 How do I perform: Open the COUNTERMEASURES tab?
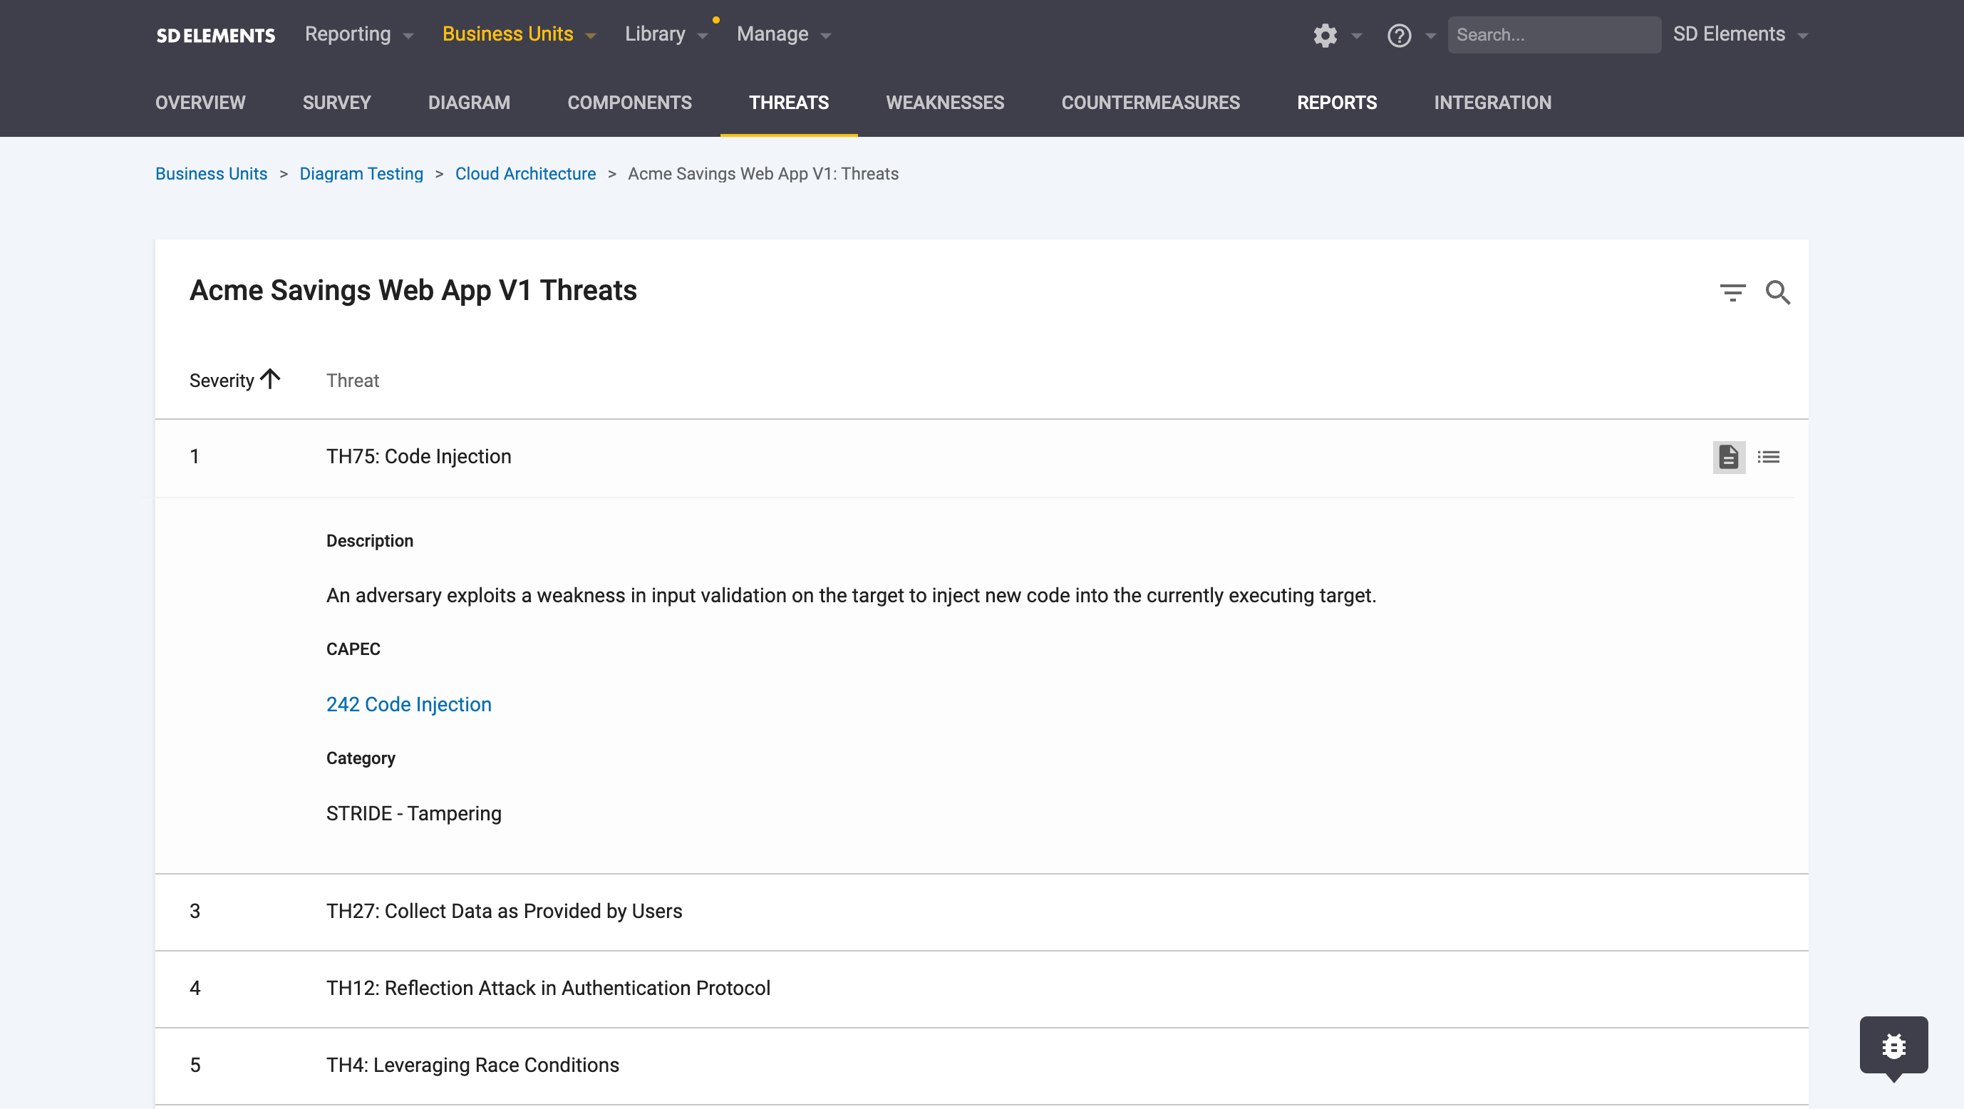tap(1149, 102)
